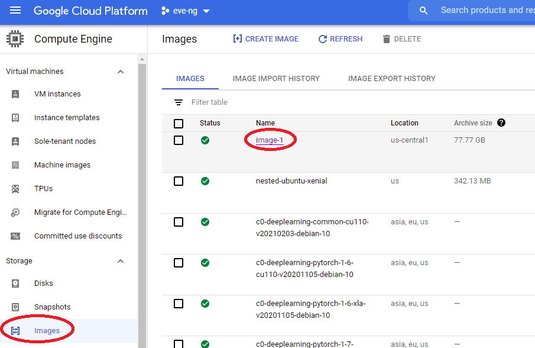Viewport: 535px width, 348px height.
Task: Open Machine images page
Action: coord(62,165)
